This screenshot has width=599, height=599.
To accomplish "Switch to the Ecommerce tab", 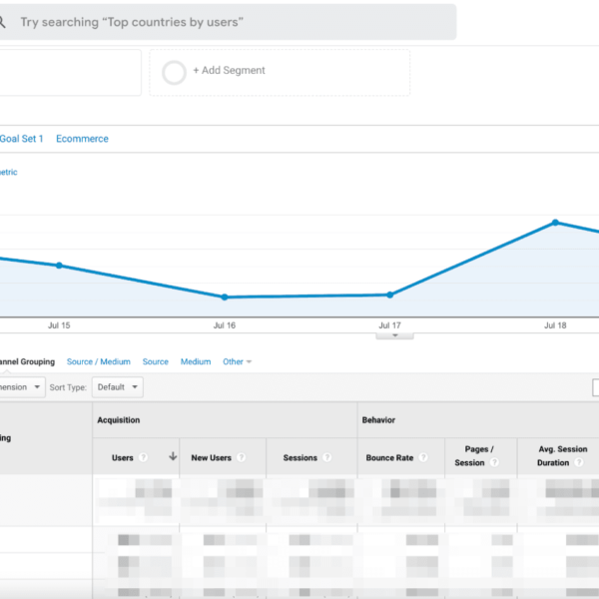I will coord(82,139).
